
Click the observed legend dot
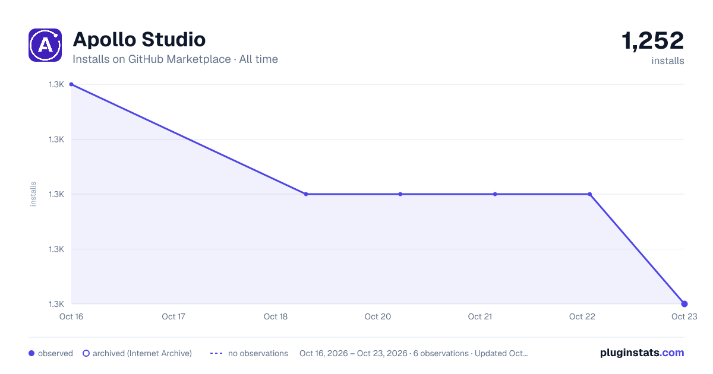click(31, 353)
